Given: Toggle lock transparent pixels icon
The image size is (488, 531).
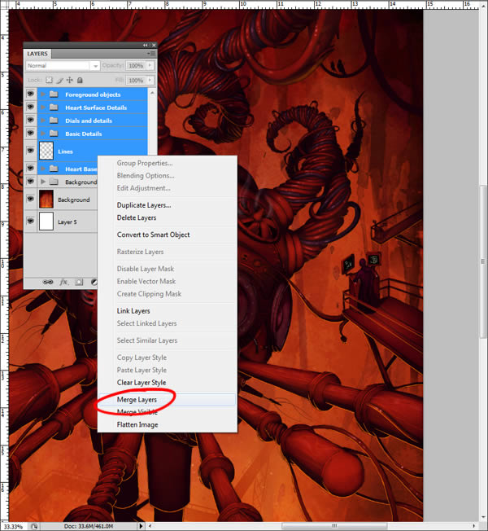Looking at the screenshot, I should pos(49,80).
